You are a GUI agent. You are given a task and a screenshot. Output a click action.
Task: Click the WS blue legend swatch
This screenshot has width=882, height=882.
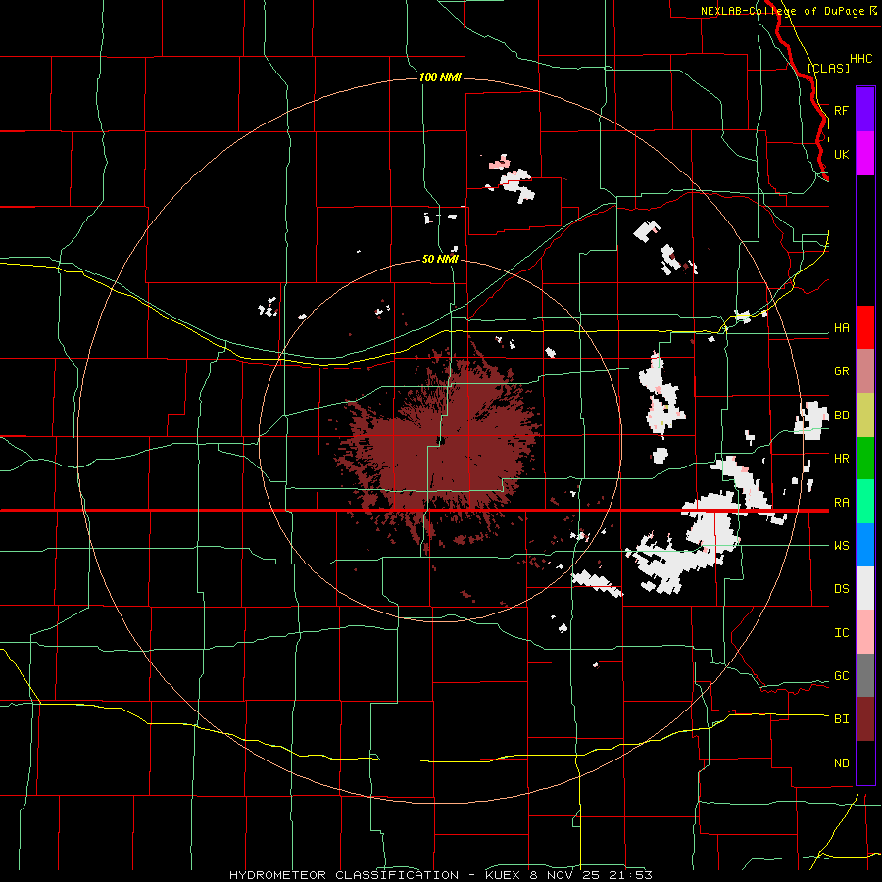pyautogui.click(x=865, y=545)
